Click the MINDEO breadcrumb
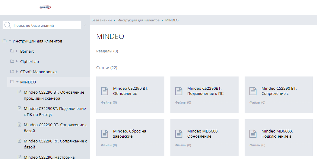 point(172,20)
